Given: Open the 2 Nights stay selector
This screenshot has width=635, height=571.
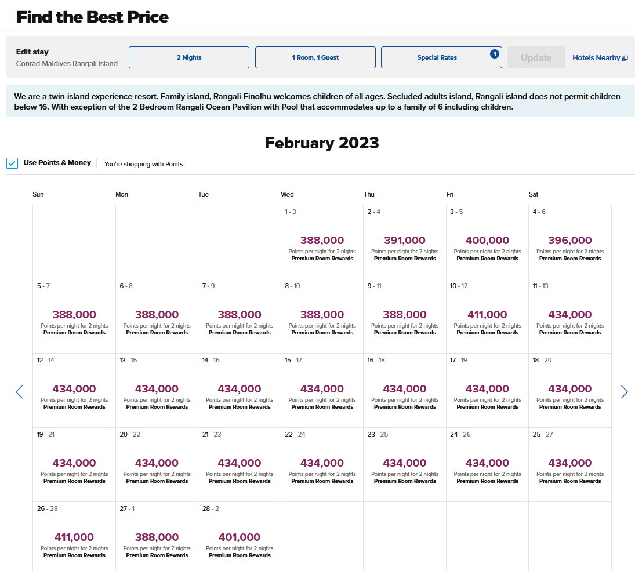Looking at the screenshot, I should point(189,57).
